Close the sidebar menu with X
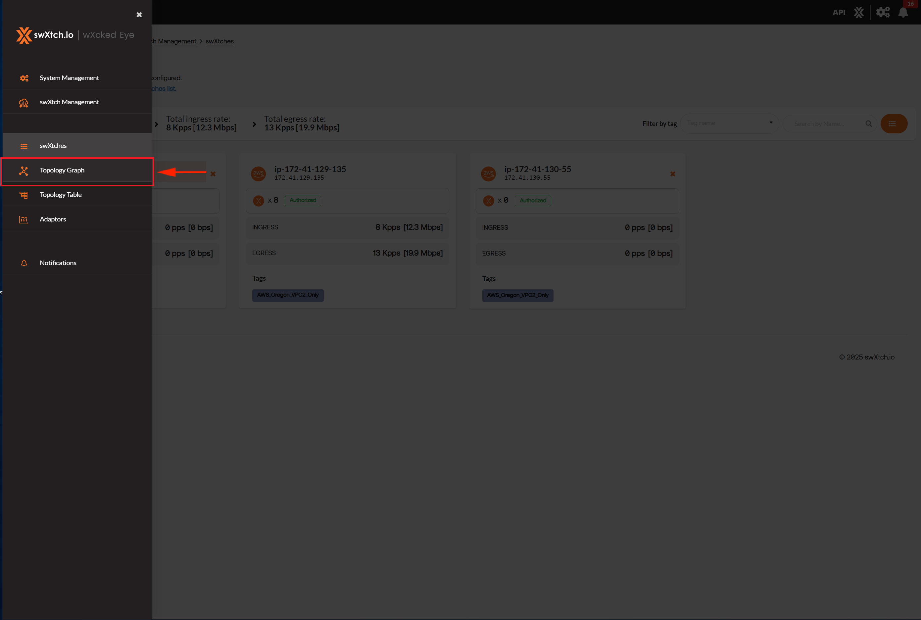Image resolution: width=921 pixels, height=620 pixels. 139,15
